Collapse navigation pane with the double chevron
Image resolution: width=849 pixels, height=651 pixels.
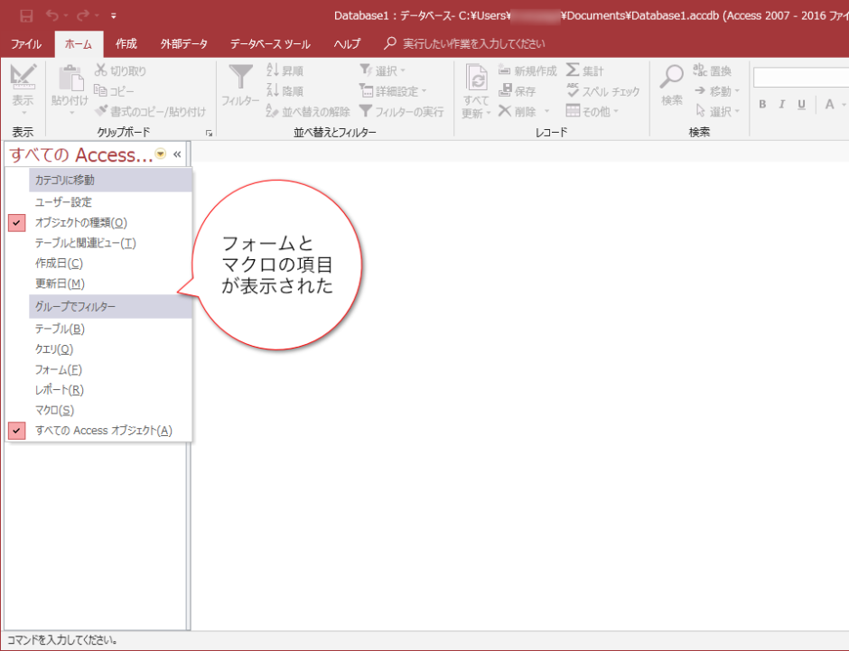pos(177,154)
